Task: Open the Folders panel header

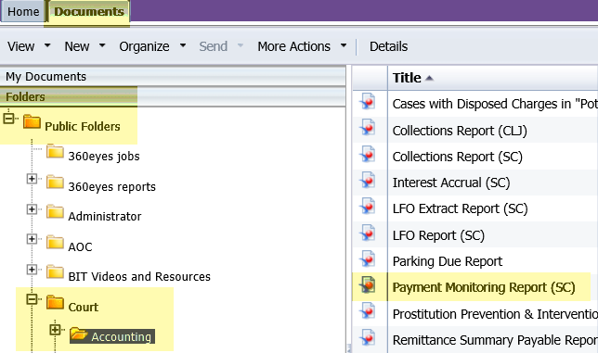Action: click(x=173, y=96)
